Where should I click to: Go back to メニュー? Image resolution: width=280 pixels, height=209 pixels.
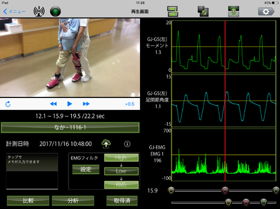click(x=14, y=11)
